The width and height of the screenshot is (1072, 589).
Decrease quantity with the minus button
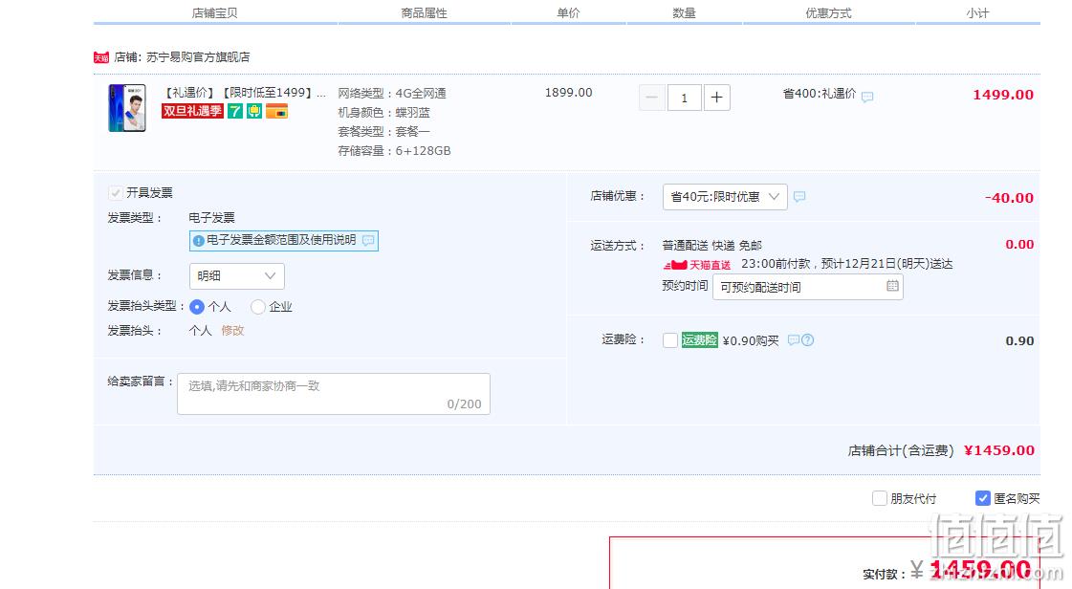click(x=652, y=98)
